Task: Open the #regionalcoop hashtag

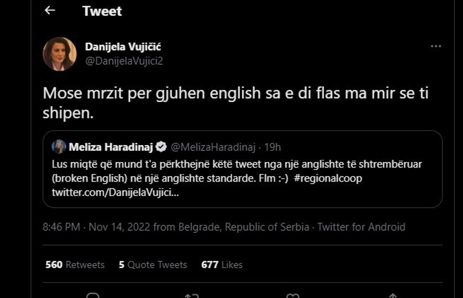Action: tap(331, 179)
